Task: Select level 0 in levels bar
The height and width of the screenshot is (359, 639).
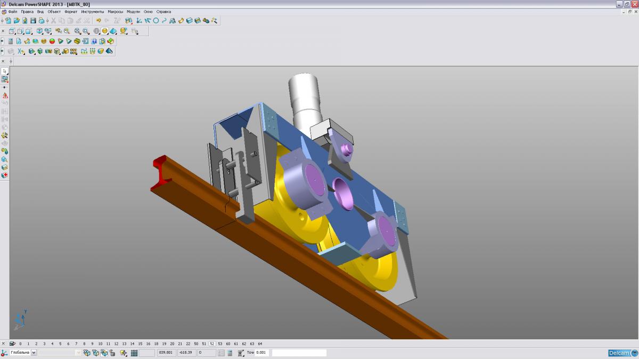Action: (x=20, y=344)
